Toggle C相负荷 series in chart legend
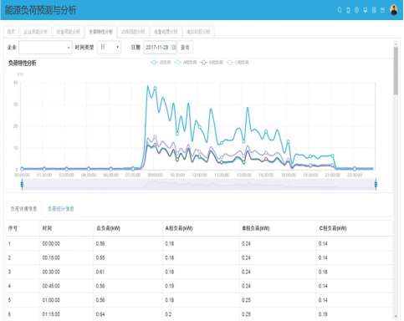 tap(238, 63)
